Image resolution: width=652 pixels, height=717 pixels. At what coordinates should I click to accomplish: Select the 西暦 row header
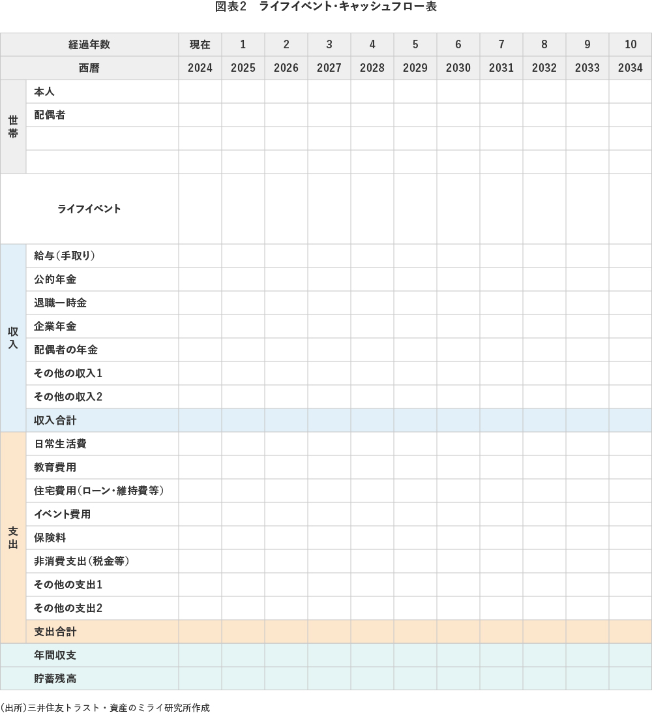pyautogui.click(x=89, y=68)
